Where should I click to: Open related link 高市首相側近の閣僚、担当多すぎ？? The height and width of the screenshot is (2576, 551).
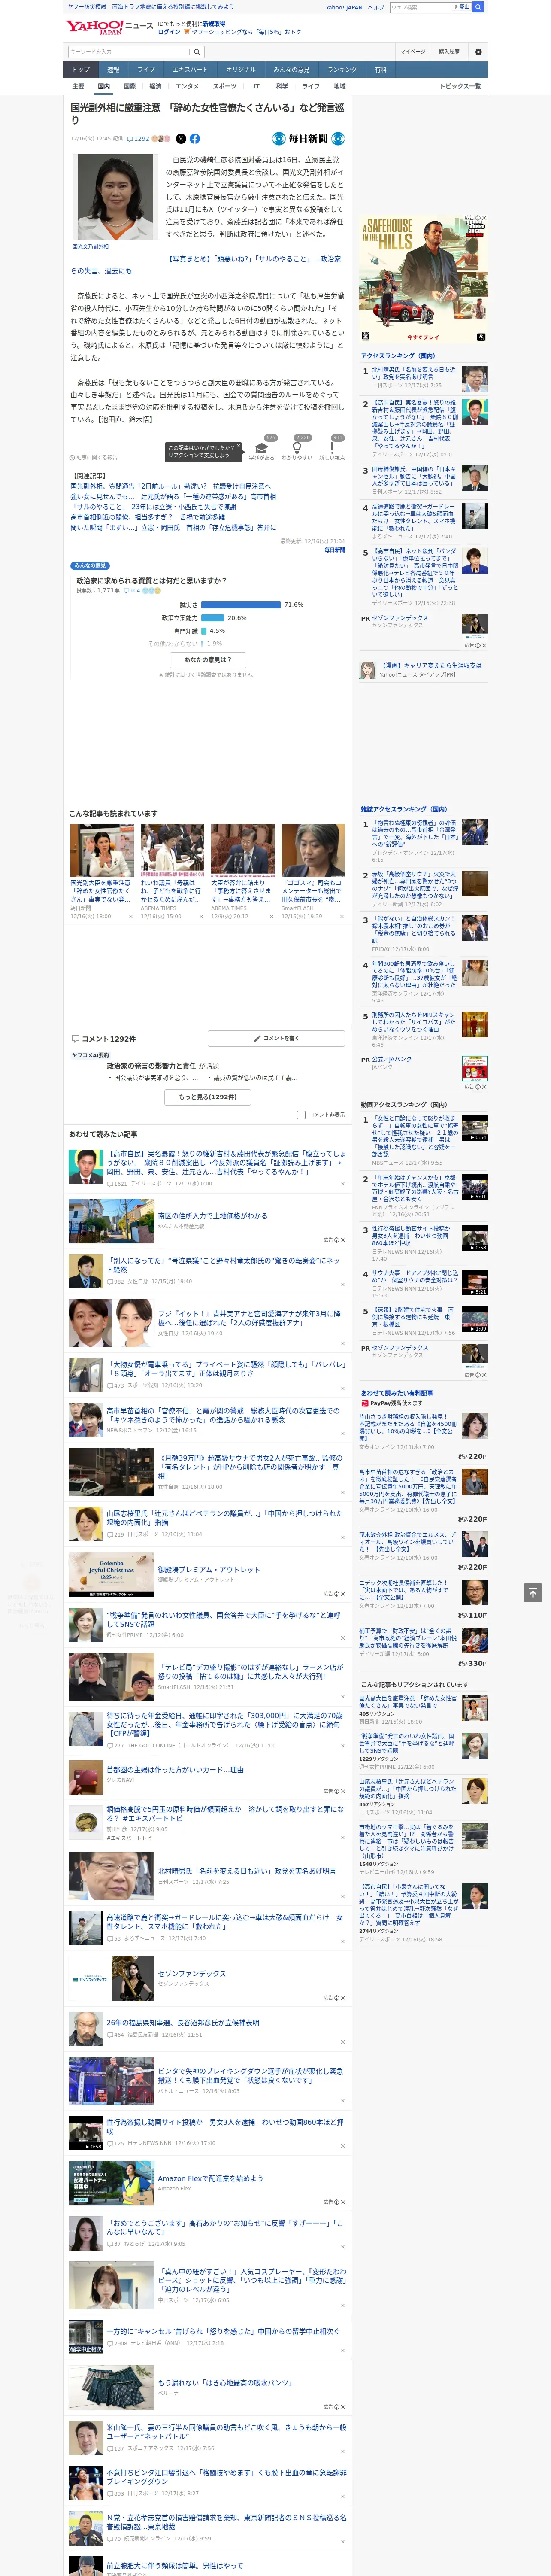(x=147, y=517)
